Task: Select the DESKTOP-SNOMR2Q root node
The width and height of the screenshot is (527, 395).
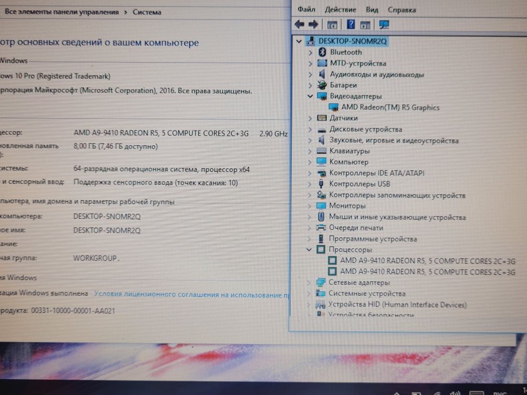Action: [352, 41]
